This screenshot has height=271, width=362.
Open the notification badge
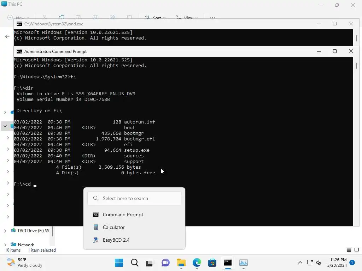pos(352,263)
